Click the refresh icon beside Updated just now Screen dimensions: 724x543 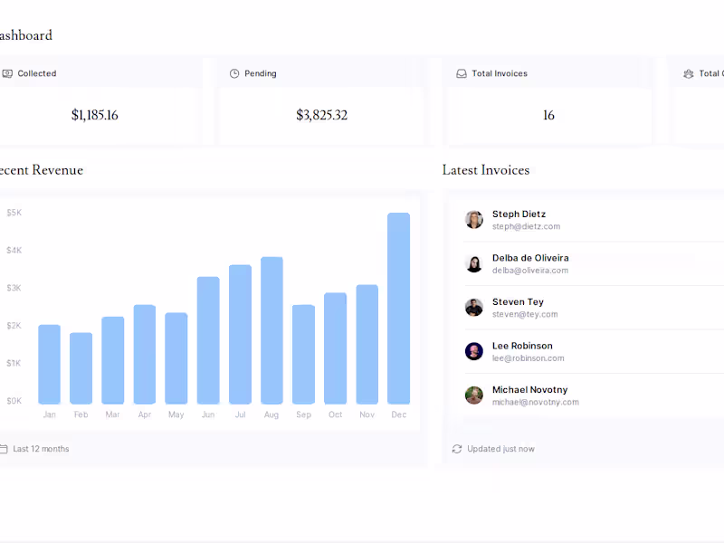pyautogui.click(x=457, y=449)
